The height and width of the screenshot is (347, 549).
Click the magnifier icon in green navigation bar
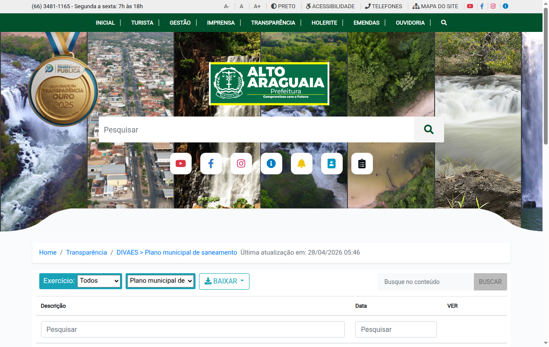pyautogui.click(x=444, y=22)
